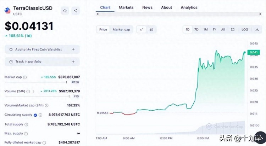The image size is (266, 146).
Task: Click plus icon on watchlist button
Action: tap(73, 49)
